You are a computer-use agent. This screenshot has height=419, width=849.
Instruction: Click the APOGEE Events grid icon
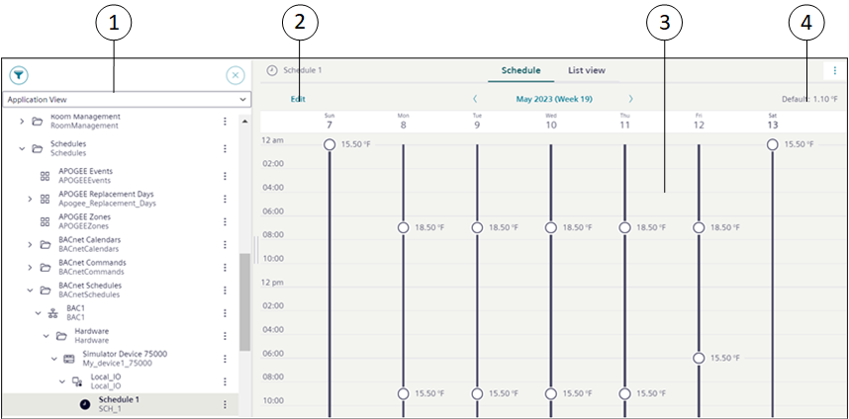pyautogui.click(x=45, y=176)
